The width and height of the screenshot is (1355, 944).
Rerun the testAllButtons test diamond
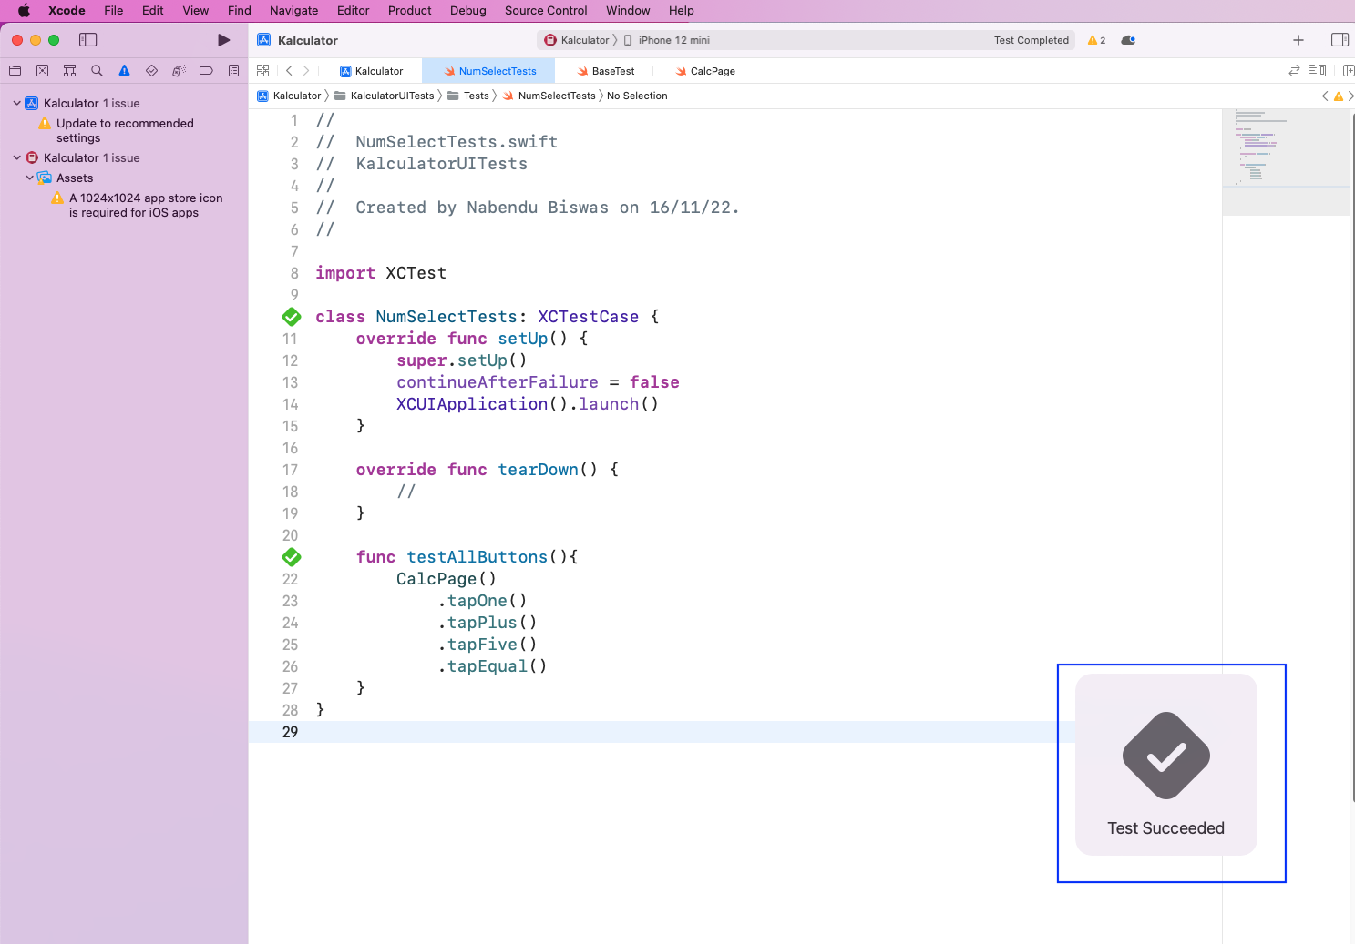point(292,557)
